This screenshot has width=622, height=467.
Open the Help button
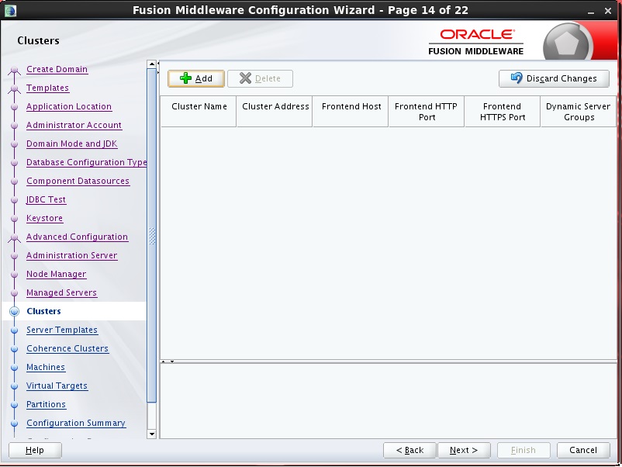coord(35,450)
